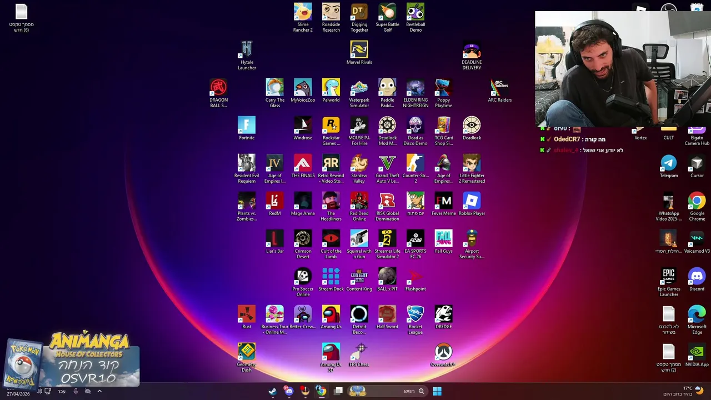Open the Fever Meme shortcut

[x=443, y=204]
